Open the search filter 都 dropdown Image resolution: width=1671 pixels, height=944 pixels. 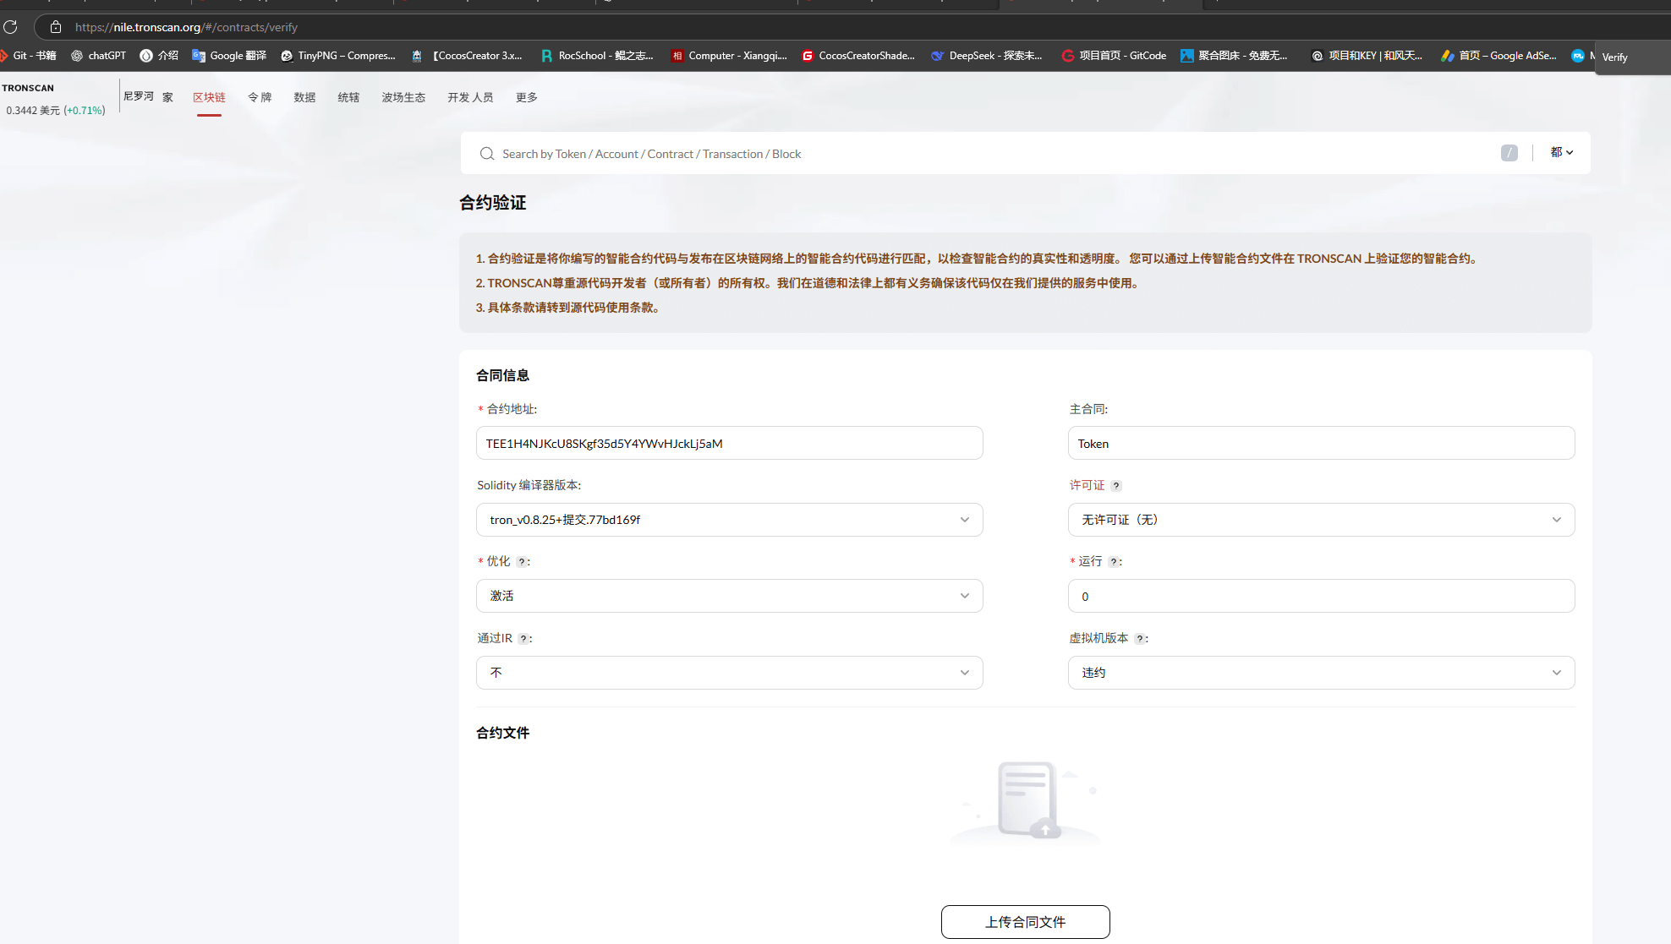tap(1561, 153)
